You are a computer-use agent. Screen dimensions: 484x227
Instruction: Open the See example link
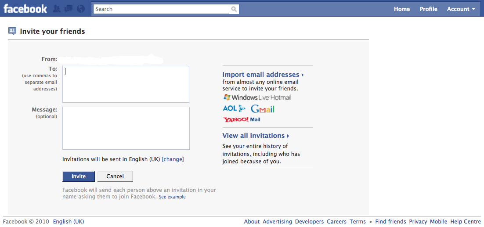tap(172, 197)
